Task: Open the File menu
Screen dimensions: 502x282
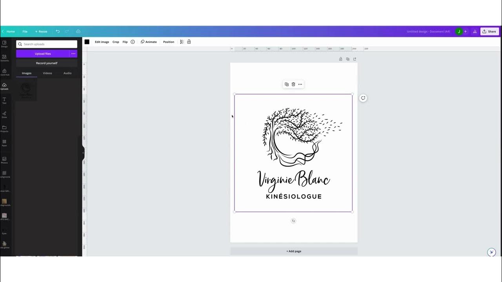Action: pos(25,31)
